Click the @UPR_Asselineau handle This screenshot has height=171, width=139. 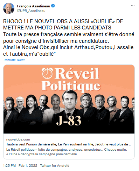[x=31, y=11]
